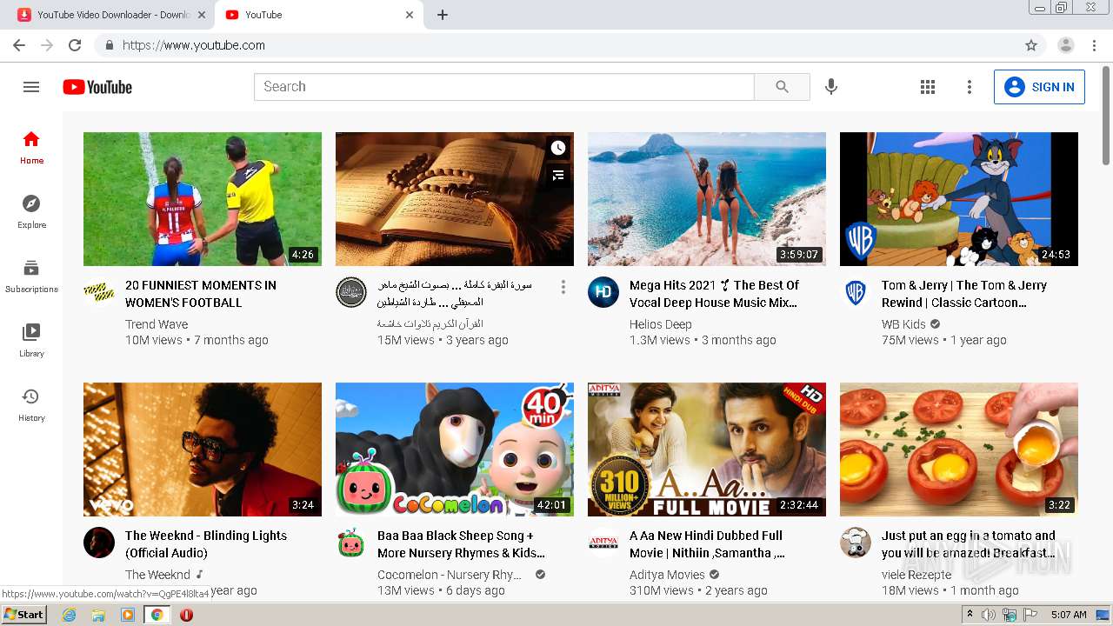Screen dimensions: 1113x626
Task: Click the YouTube logo
Action: click(97, 87)
